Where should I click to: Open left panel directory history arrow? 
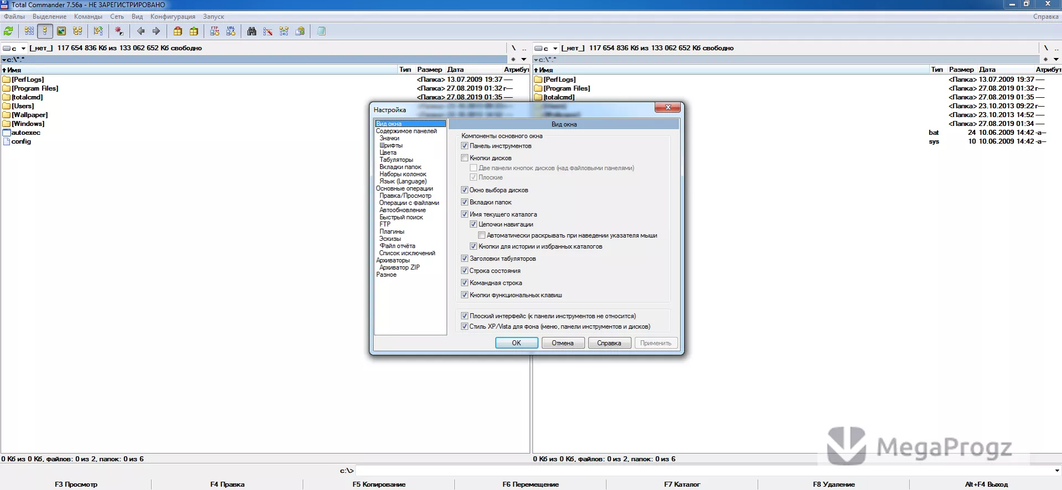524,59
